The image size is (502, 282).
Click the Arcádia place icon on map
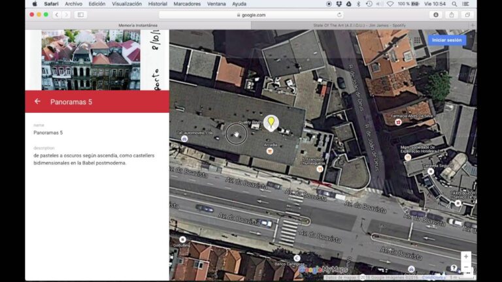click(269, 151)
